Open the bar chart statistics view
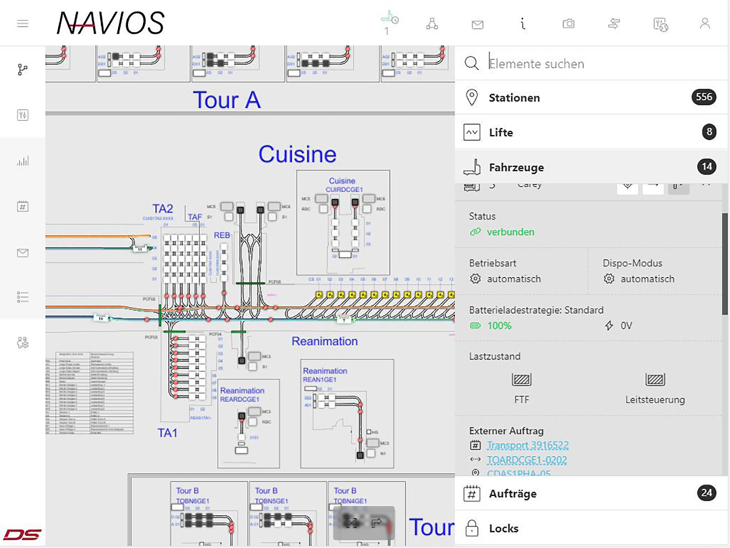This screenshot has width=730, height=548. point(23,161)
